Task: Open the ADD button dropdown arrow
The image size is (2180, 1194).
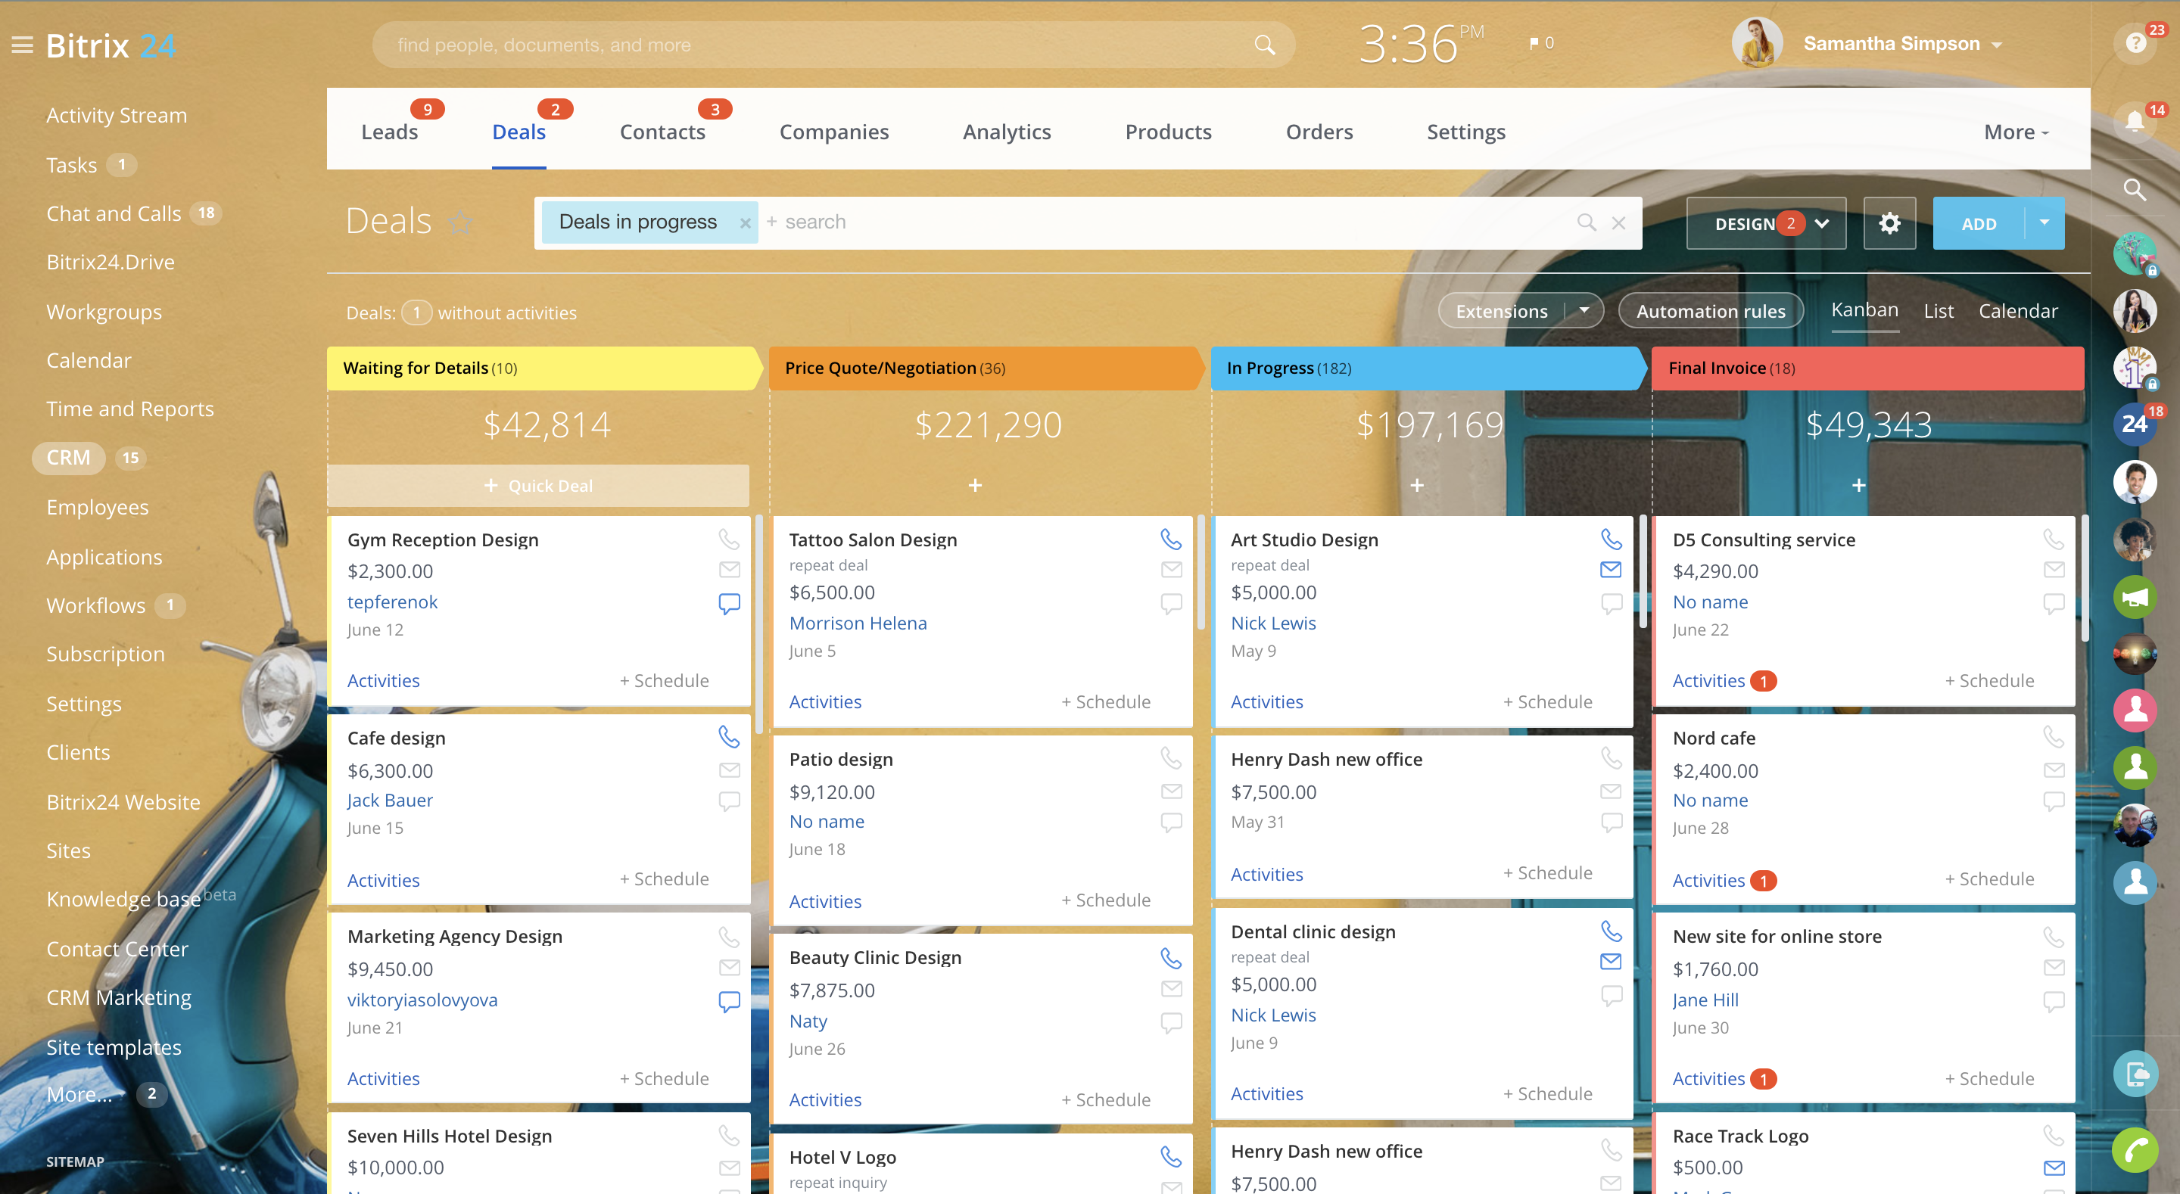Action: (x=2044, y=222)
